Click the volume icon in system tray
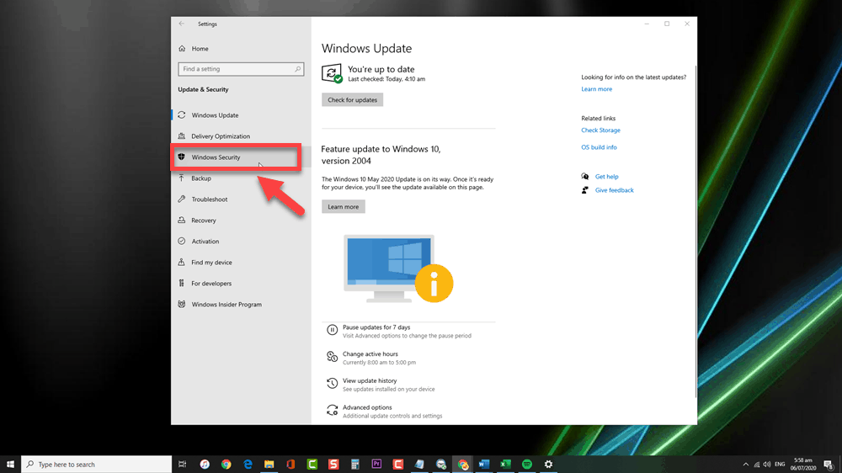The width and height of the screenshot is (842, 473). coord(767,465)
